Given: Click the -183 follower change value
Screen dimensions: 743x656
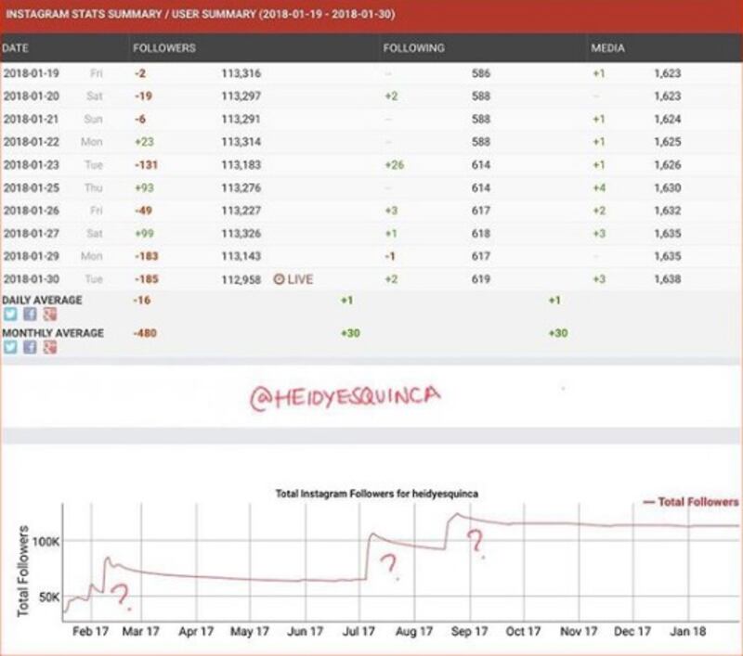Looking at the screenshot, I should (x=146, y=256).
